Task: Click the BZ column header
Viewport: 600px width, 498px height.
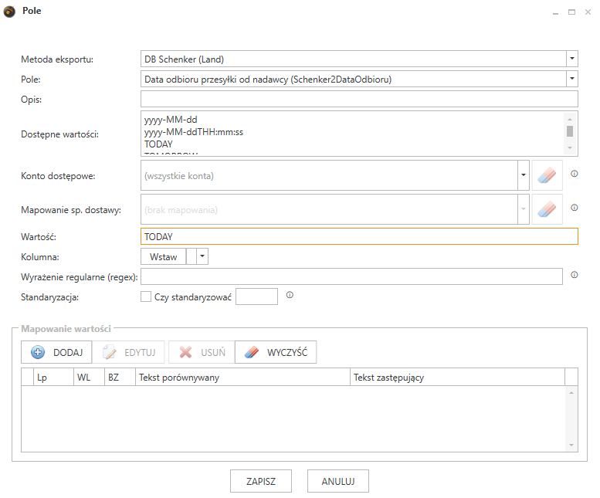Action: (120, 377)
